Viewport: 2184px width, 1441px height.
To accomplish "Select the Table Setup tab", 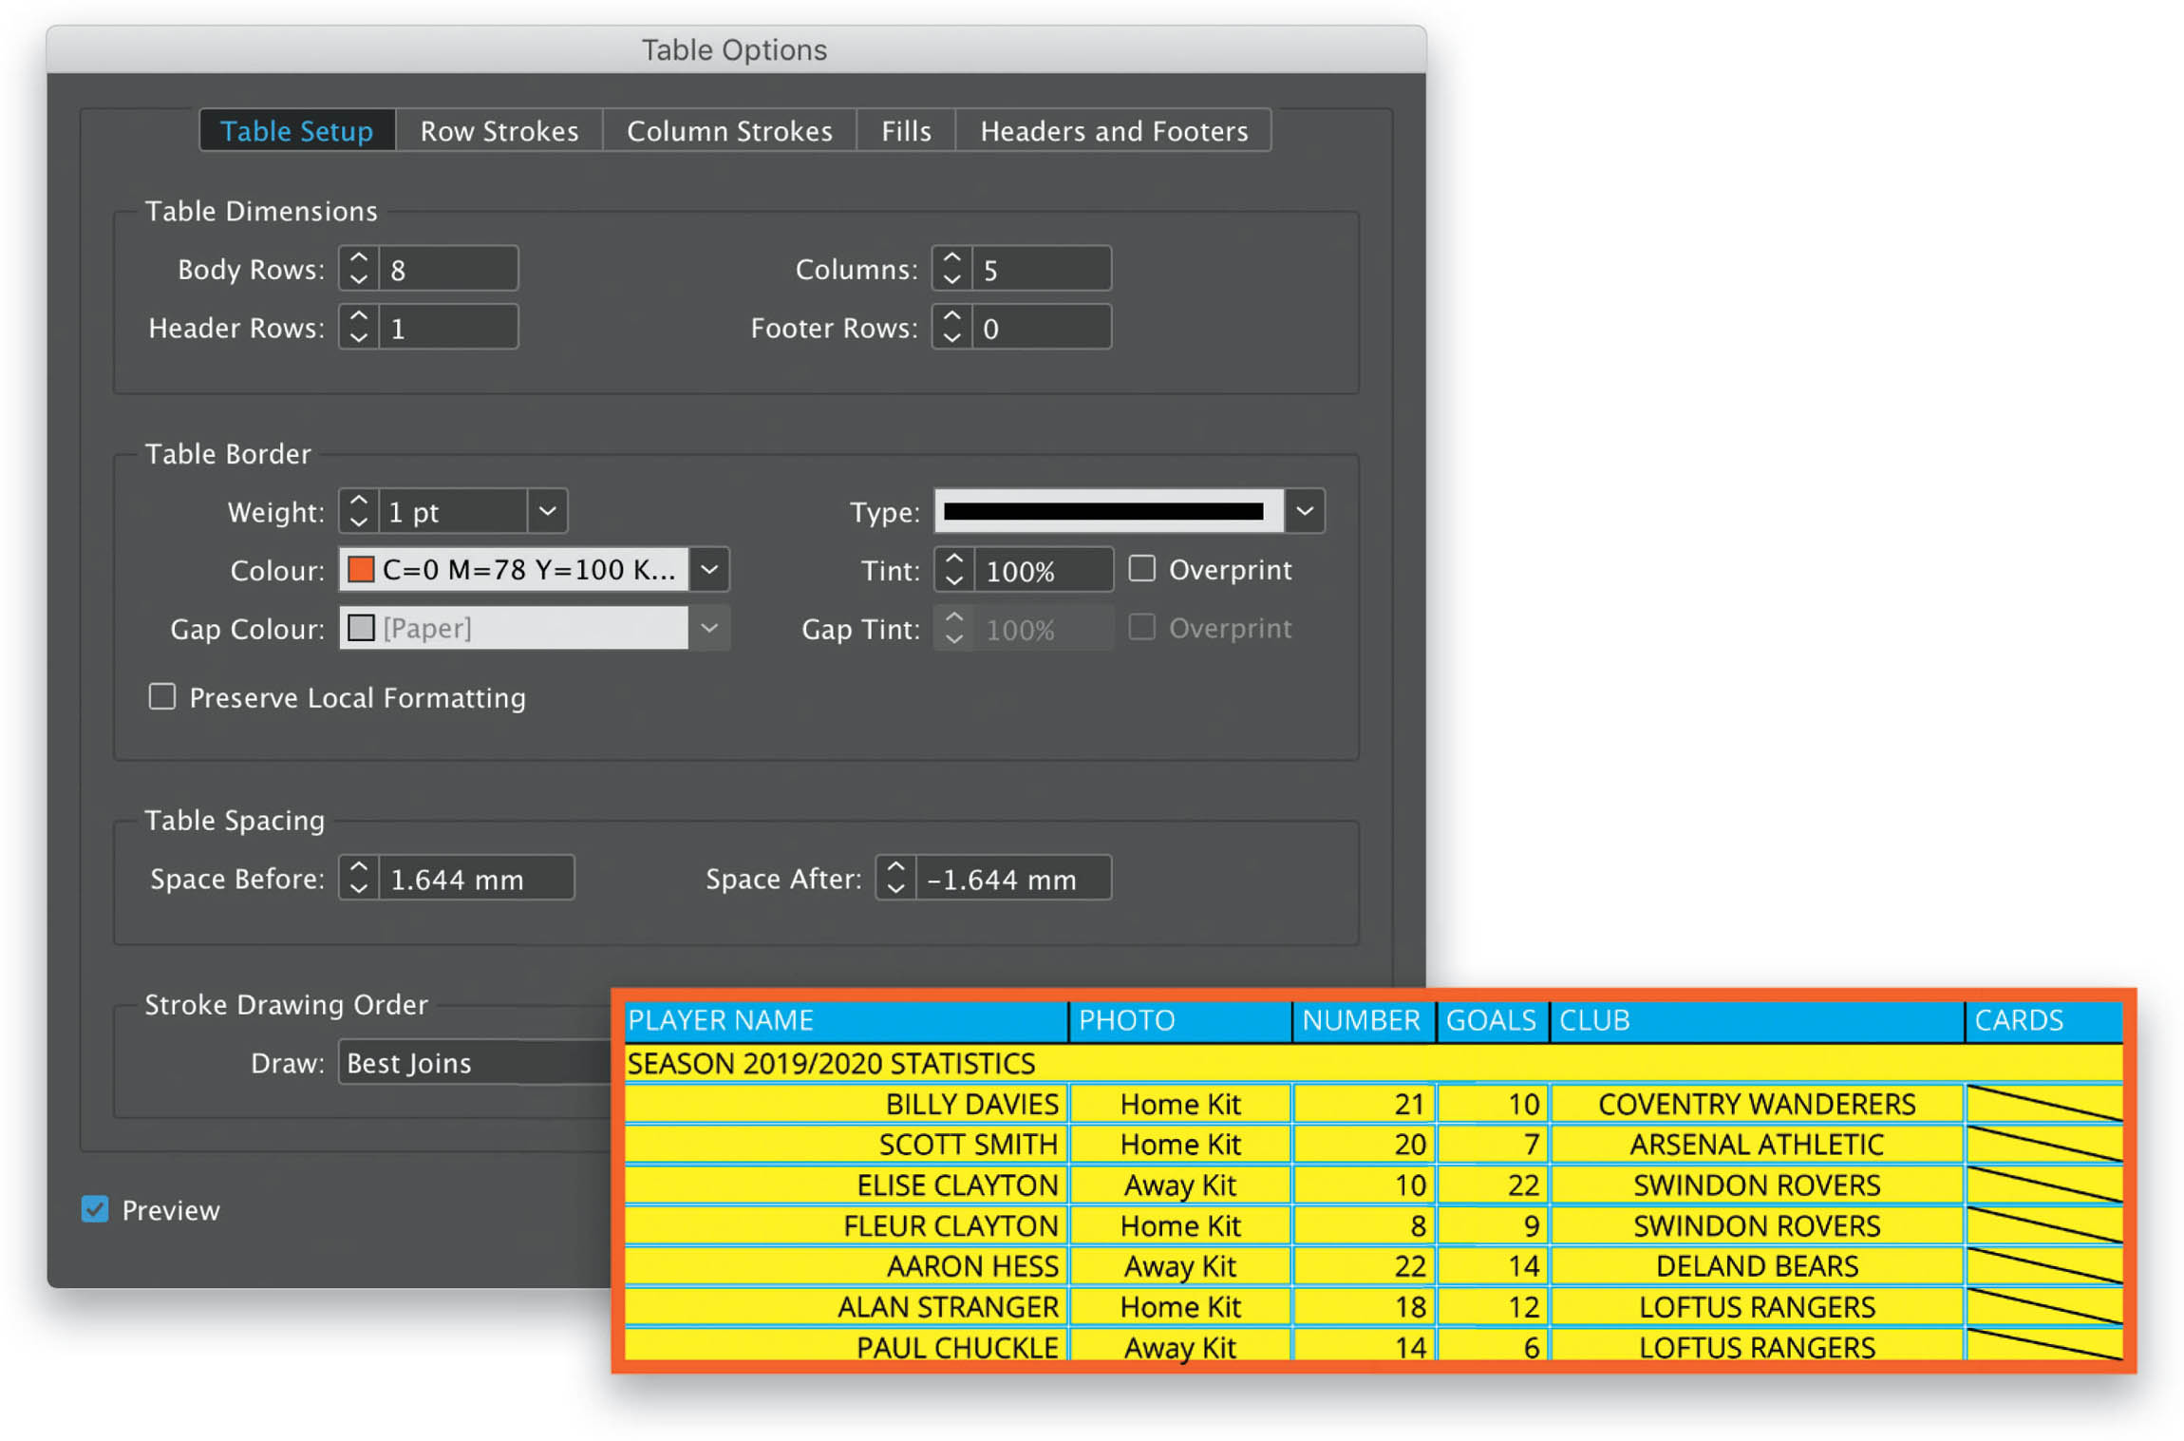I will [x=296, y=130].
